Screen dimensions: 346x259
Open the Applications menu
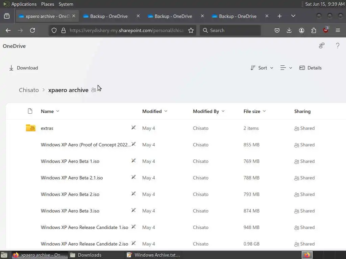point(24,4)
